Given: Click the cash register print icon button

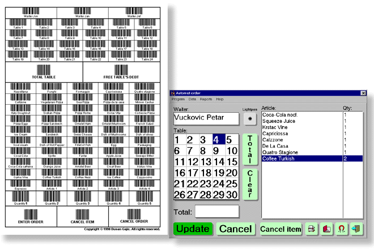Looking at the screenshot, I should pyautogui.click(x=312, y=229).
